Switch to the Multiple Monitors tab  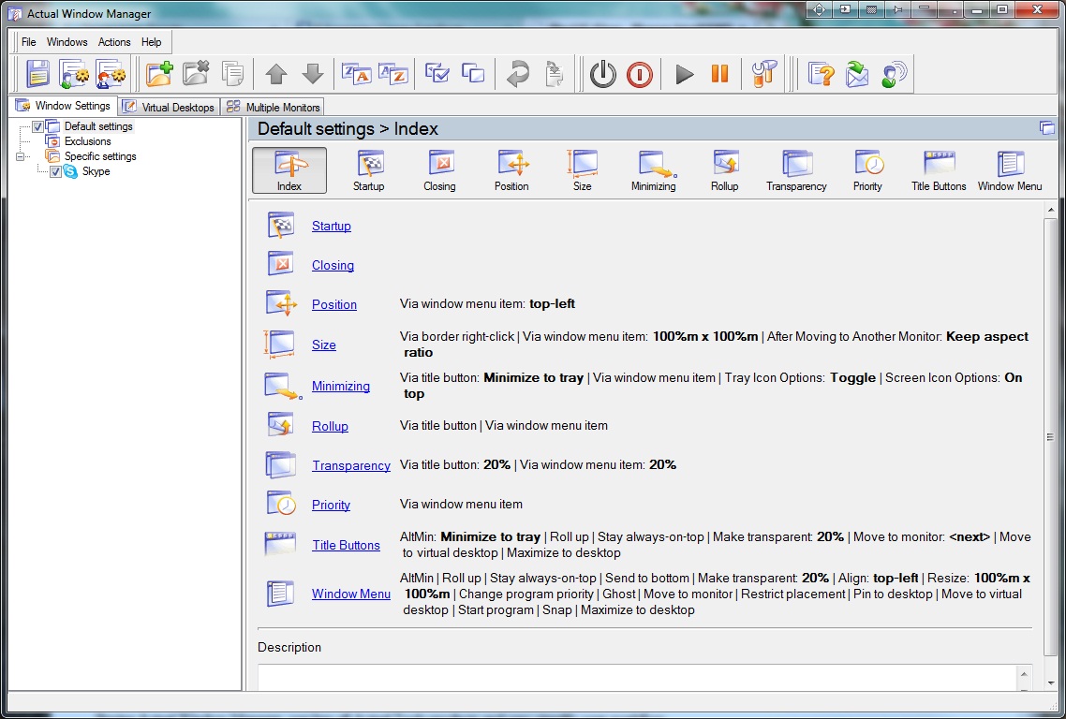coord(273,107)
